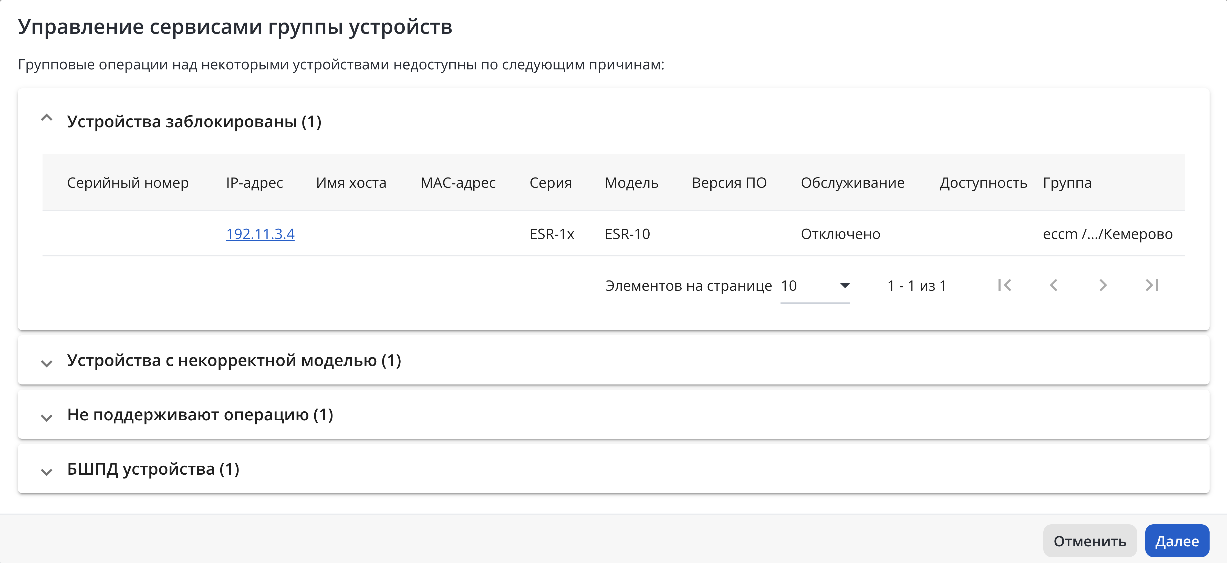Collapse the blocked devices section chevron
1227x563 pixels.
[47, 118]
